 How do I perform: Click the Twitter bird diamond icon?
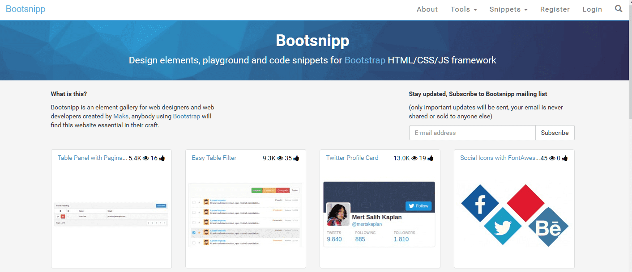click(x=503, y=226)
